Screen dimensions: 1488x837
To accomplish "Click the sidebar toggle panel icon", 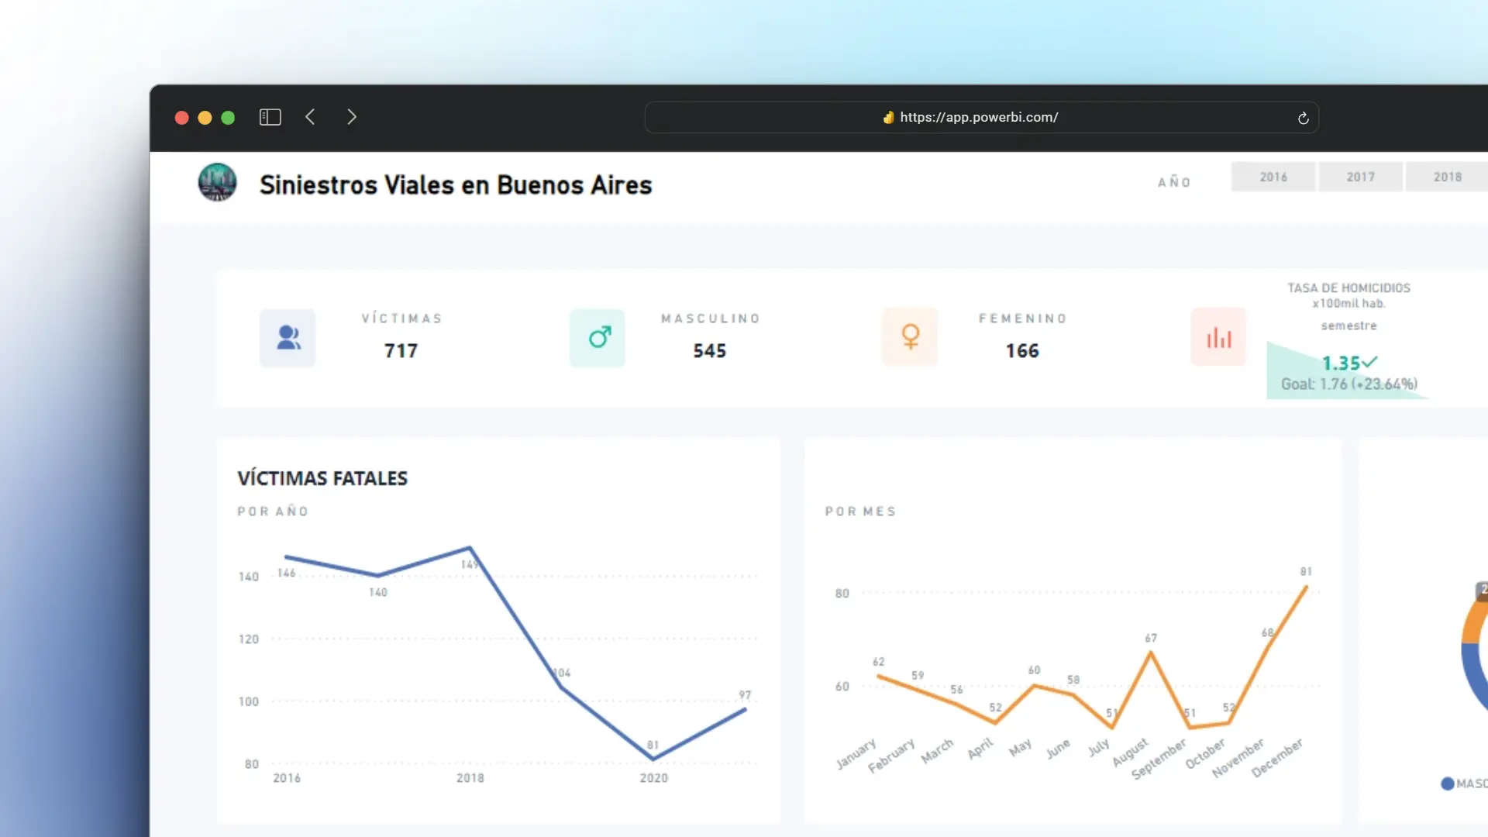I will tap(269, 116).
